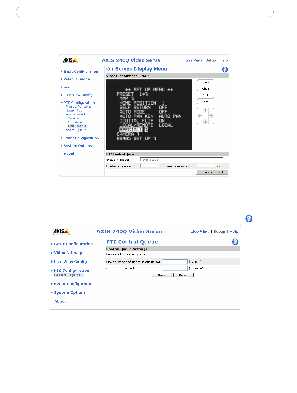The width and height of the screenshot is (297, 393).
Task: Click the Back button for OSD menu
Action: tap(205, 95)
